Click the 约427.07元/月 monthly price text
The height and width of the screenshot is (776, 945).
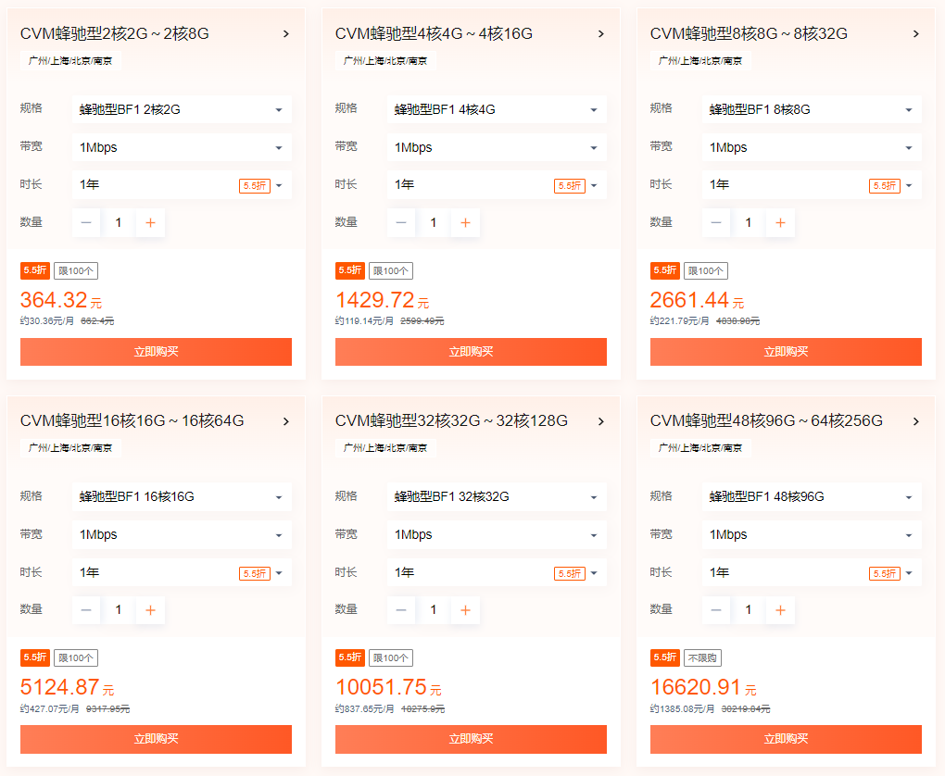click(49, 709)
